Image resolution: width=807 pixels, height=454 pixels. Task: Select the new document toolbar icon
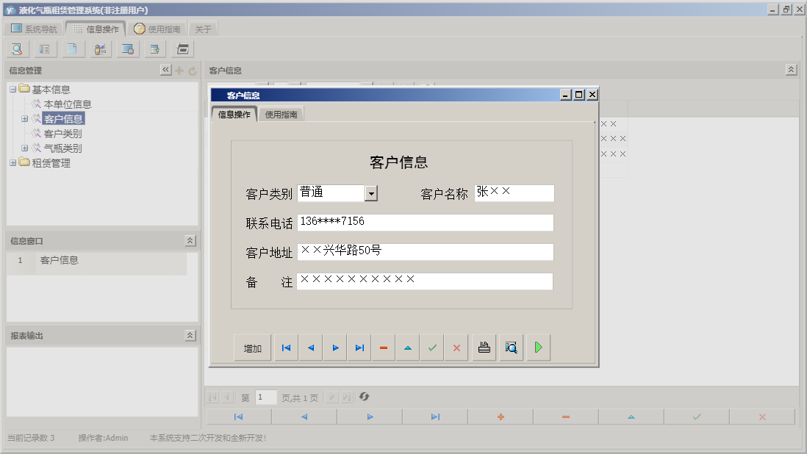click(72, 48)
